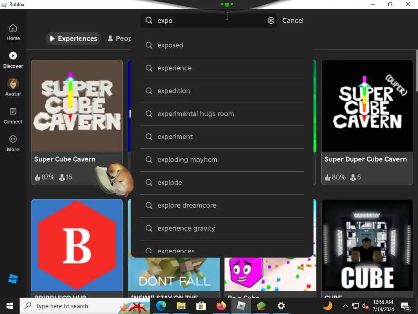Screen dimensions: 418x314
Task: Click the muted volume icon in tray
Action: 365,306
